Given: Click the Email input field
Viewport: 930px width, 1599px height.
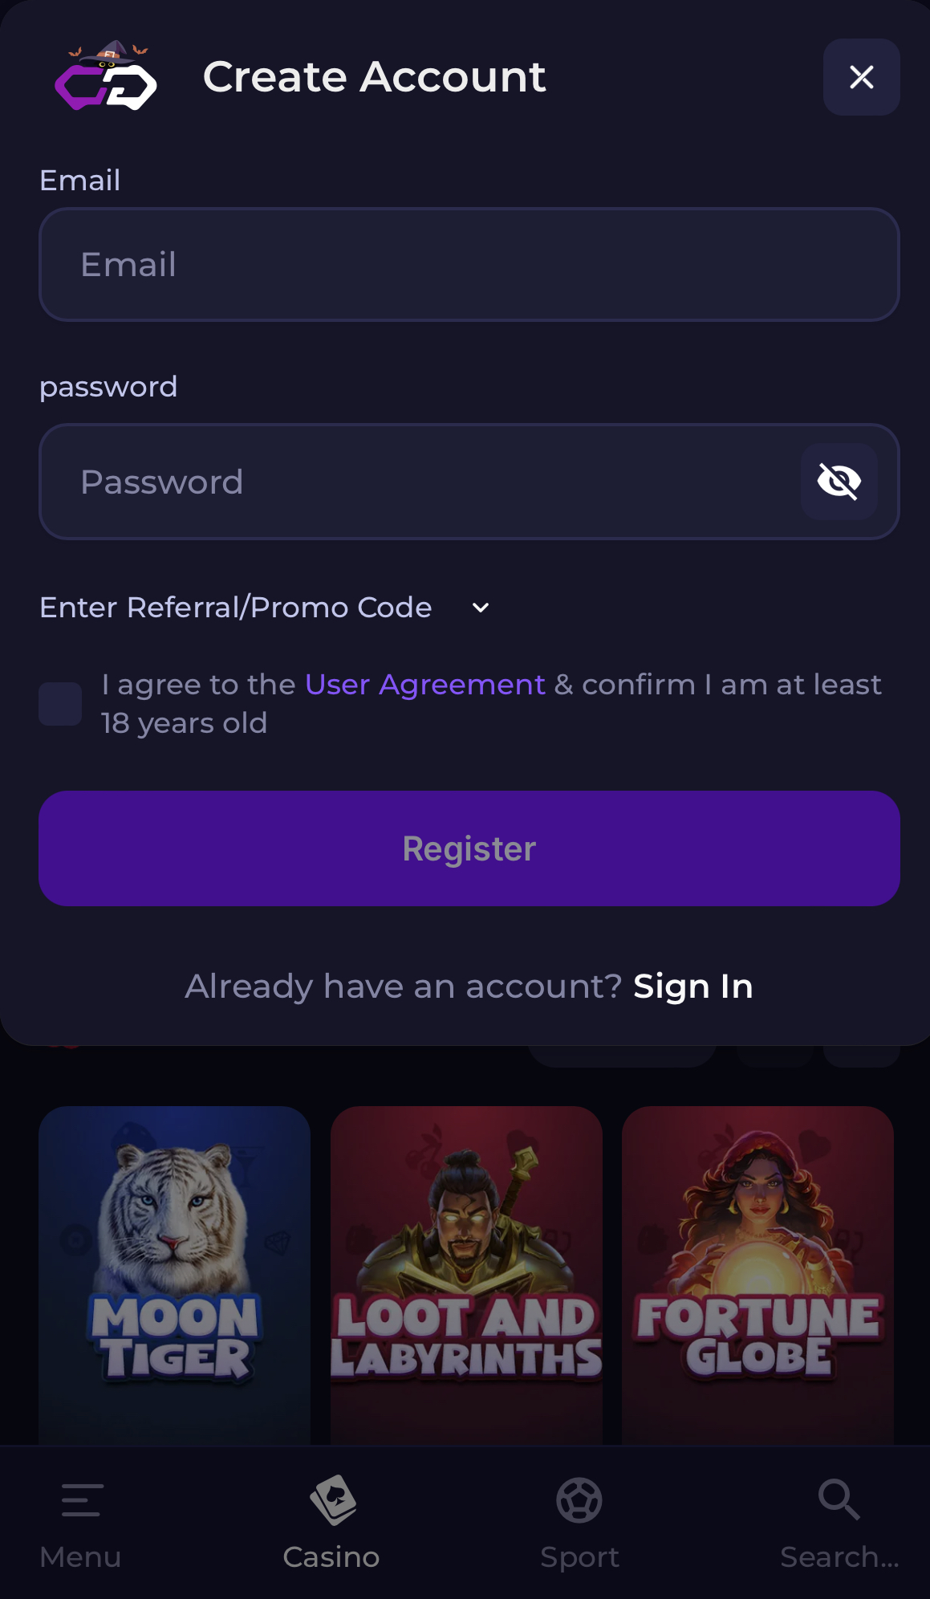Looking at the screenshot, I should tap(469, 265).
